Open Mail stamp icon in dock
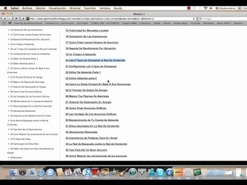Image resolution: width=247 pixels, height=185 pixels. coord(32,172)
